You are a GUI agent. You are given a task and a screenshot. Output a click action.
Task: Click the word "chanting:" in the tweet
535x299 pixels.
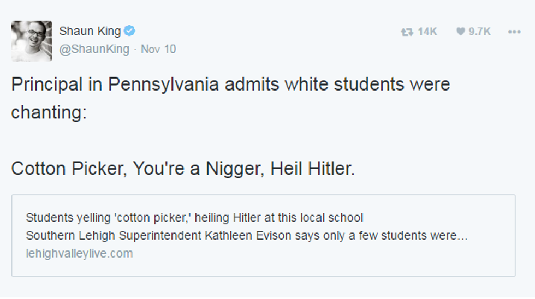coord(49,112)
